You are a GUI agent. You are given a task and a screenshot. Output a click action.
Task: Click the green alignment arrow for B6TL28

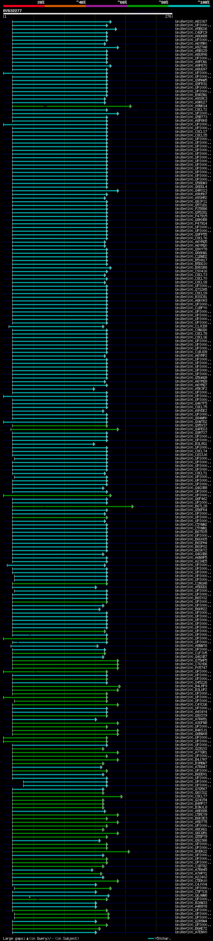click(x=73, y=506)
